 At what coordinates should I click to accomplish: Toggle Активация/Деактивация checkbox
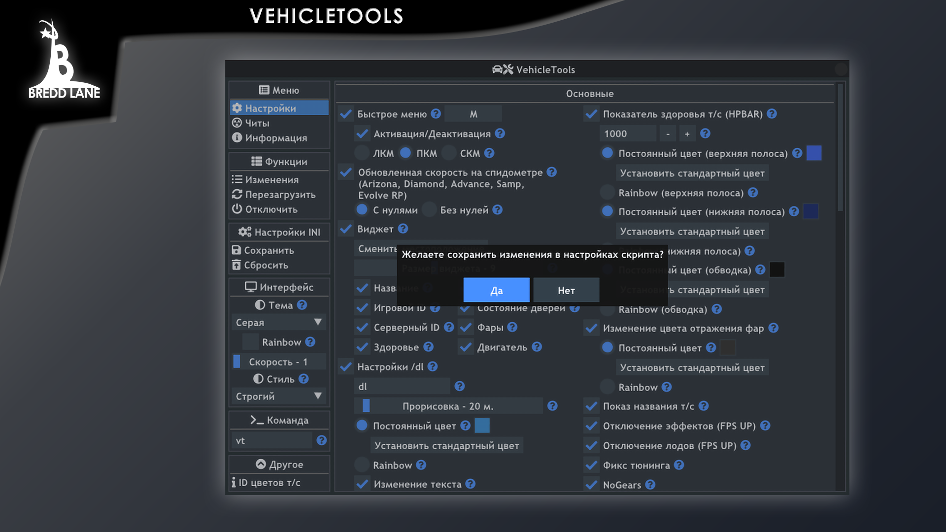click(x=362, y=134)
